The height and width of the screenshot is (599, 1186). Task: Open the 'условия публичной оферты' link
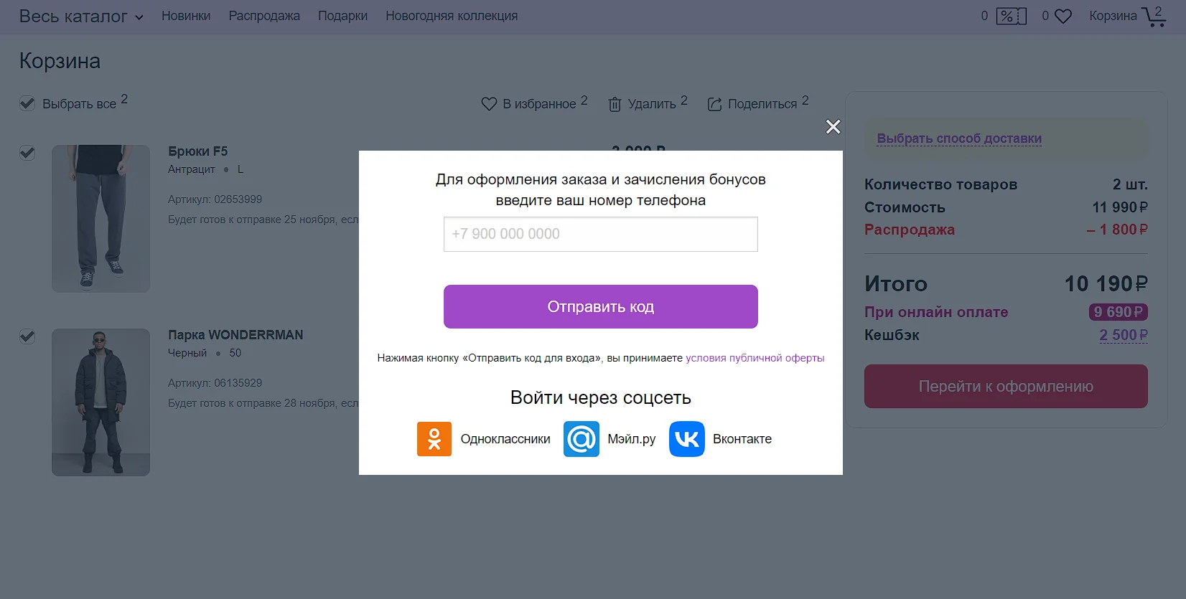[755, 358]
